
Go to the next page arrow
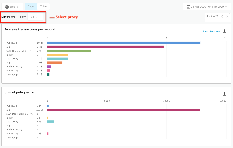pos(228,16)
